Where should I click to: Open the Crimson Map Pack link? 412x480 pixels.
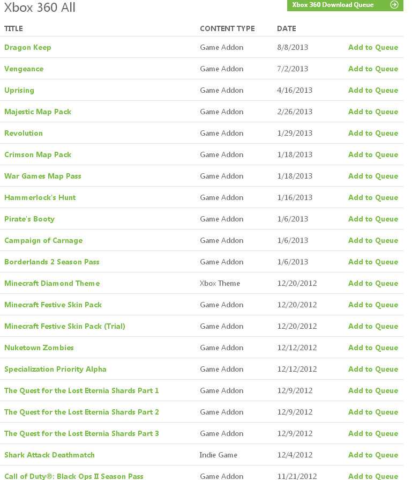(x=38, y=154)
